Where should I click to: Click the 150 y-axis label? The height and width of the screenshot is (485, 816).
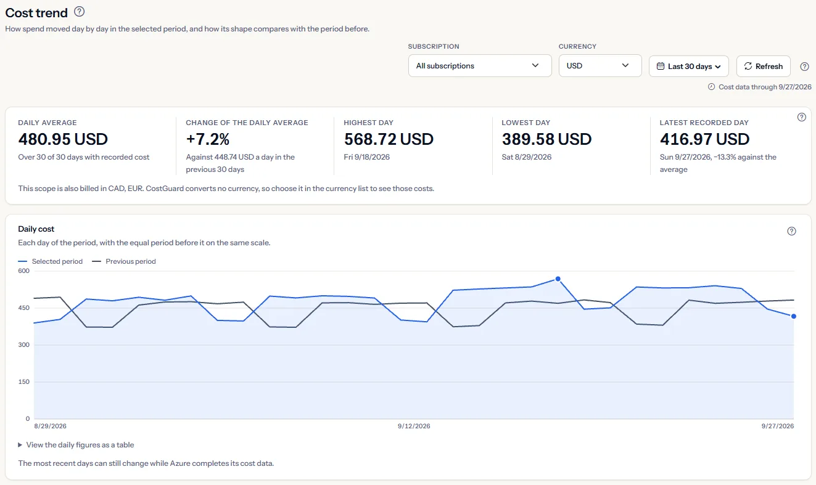click(x=23, y=382)
